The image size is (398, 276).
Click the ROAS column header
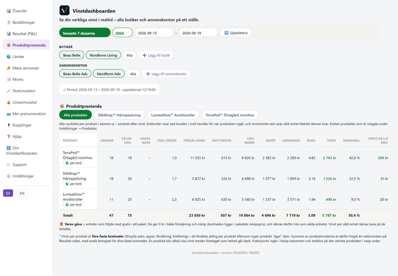coord(311,140)
